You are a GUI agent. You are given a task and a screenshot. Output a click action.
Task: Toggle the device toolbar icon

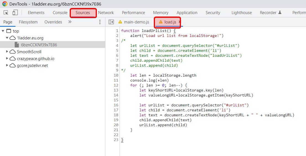(x=15, y=13)
